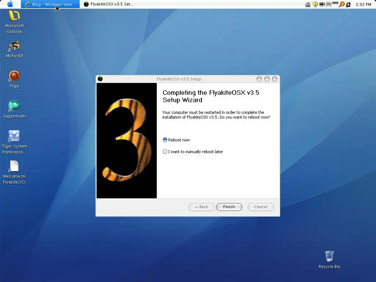Click the first title bar button of setup
This screenshot has height=282, width=376.
[x=259, y=79]
